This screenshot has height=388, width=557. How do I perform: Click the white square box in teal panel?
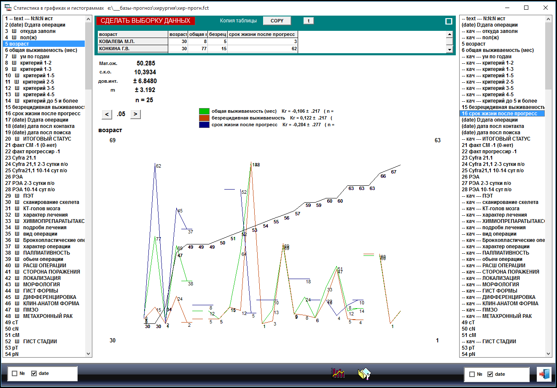pos(449,21)
